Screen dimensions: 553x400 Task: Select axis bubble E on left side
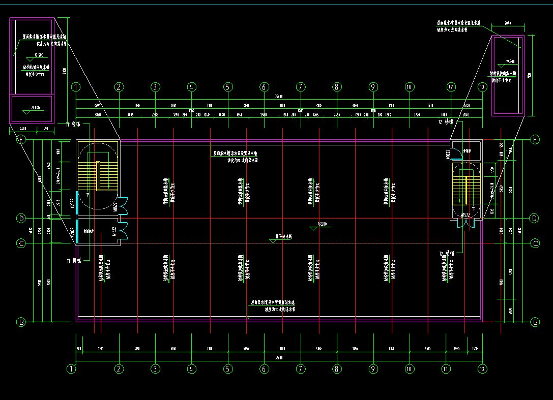tap(21, 139)
